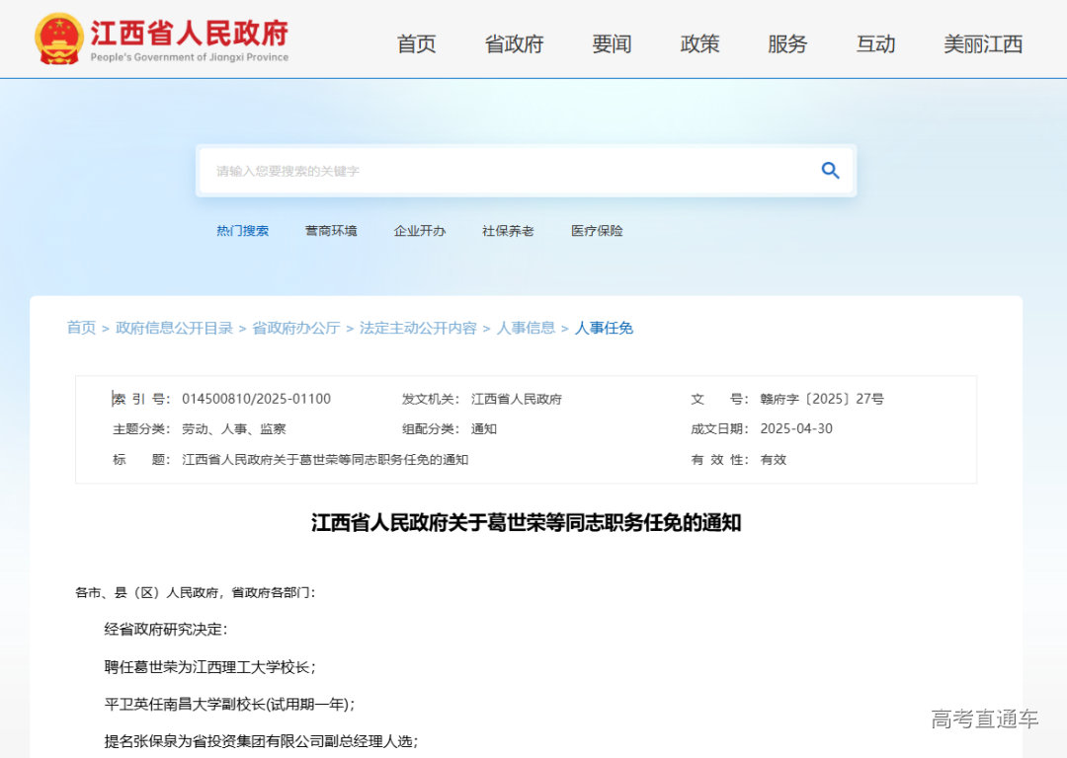Open the 医疗保险 hot search link
The image size is (1067, 758).
(x=595, y=230)
